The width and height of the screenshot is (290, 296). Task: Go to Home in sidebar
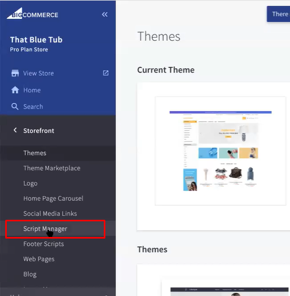point(32,90)
